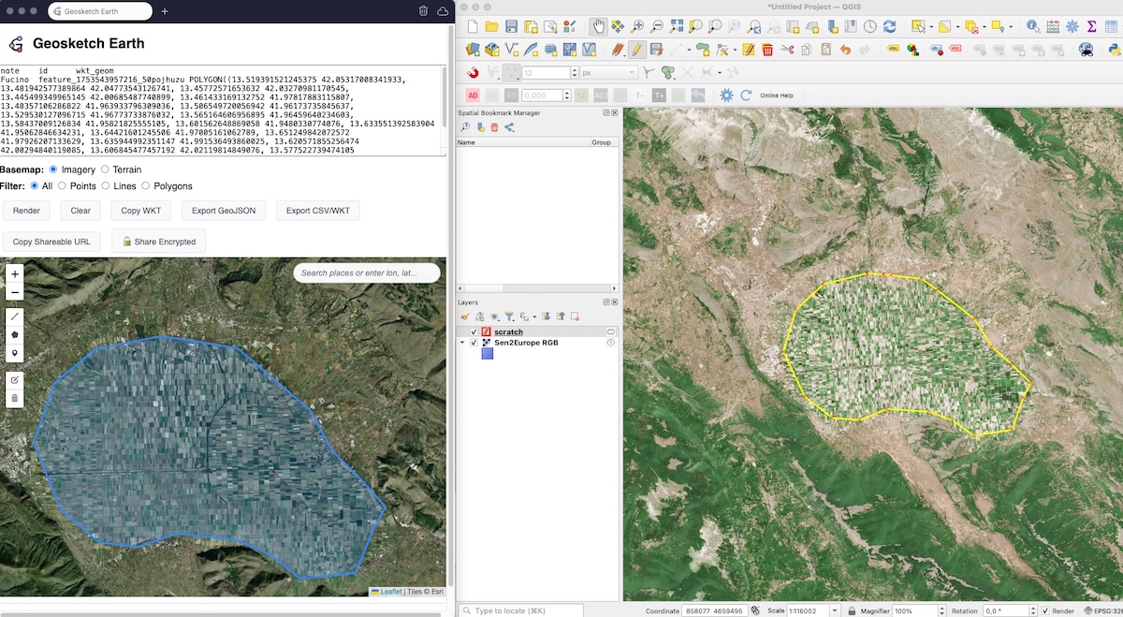Click the Zoom In magnifier tool
Viewport: 1123px width, 617px height.
click(x=637, y=26)
